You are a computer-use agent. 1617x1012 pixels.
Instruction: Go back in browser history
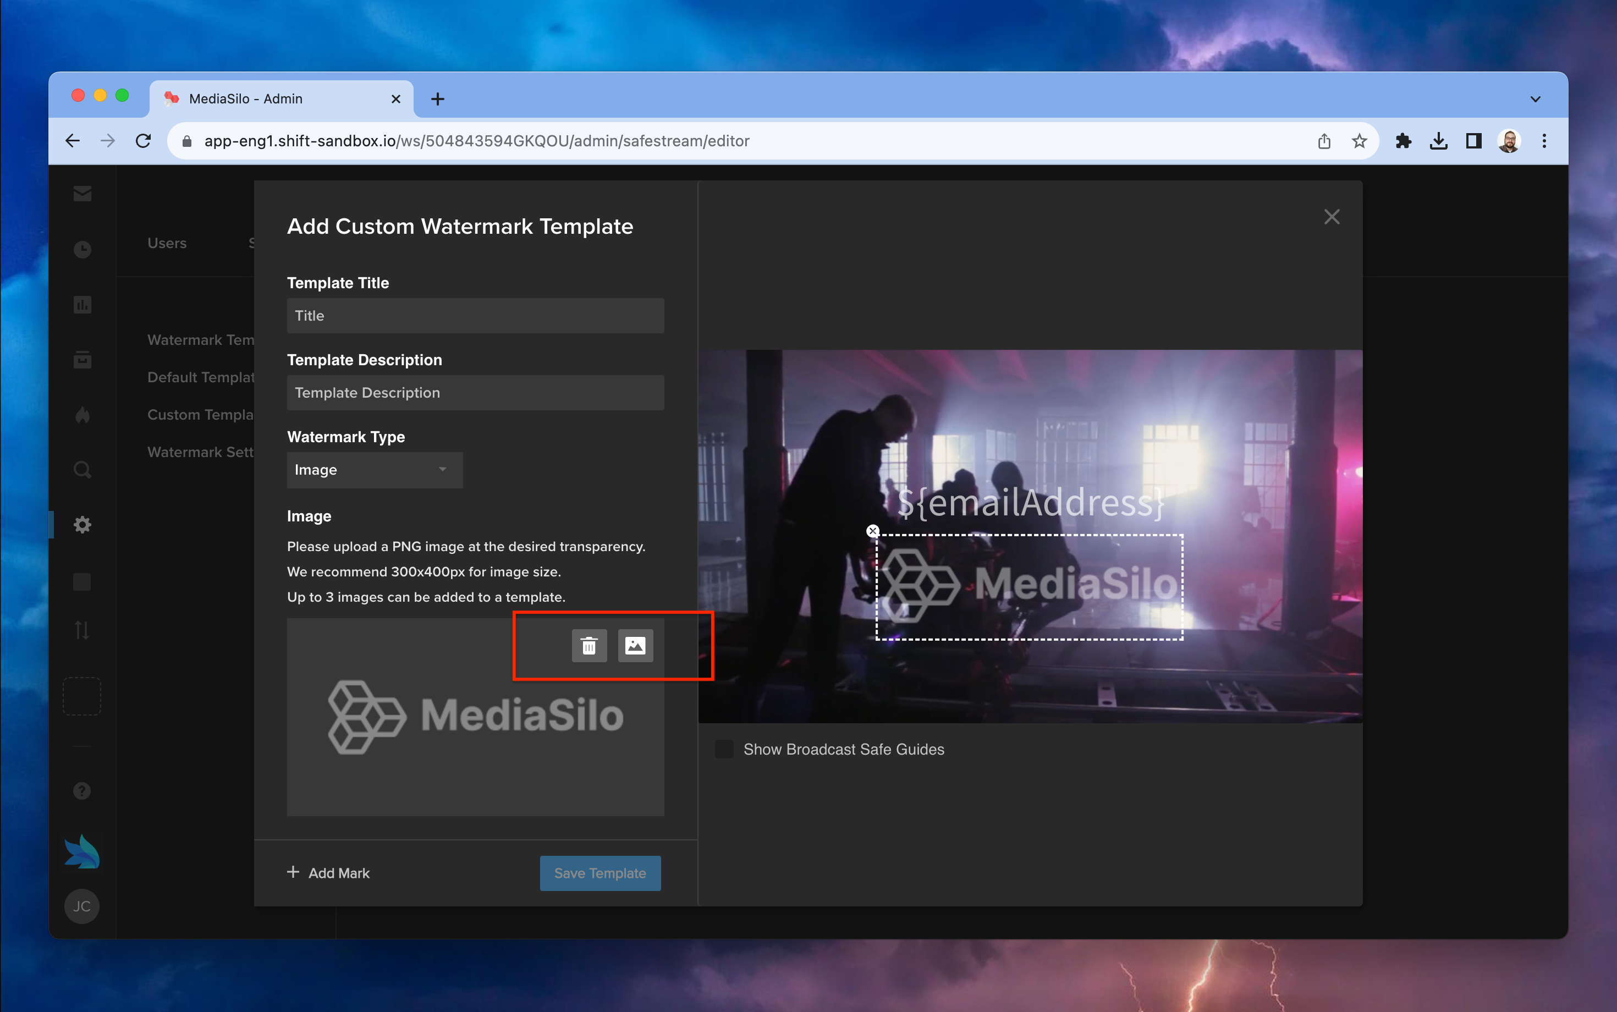72,141
